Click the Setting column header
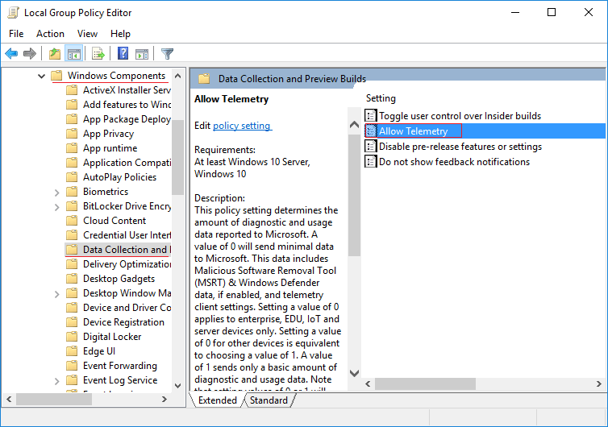 coord(381,98)
